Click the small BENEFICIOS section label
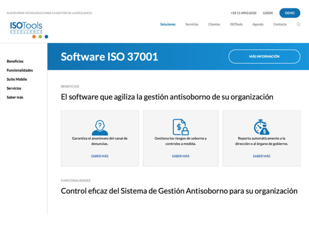 pyautogui.click(x=70, y=87)
